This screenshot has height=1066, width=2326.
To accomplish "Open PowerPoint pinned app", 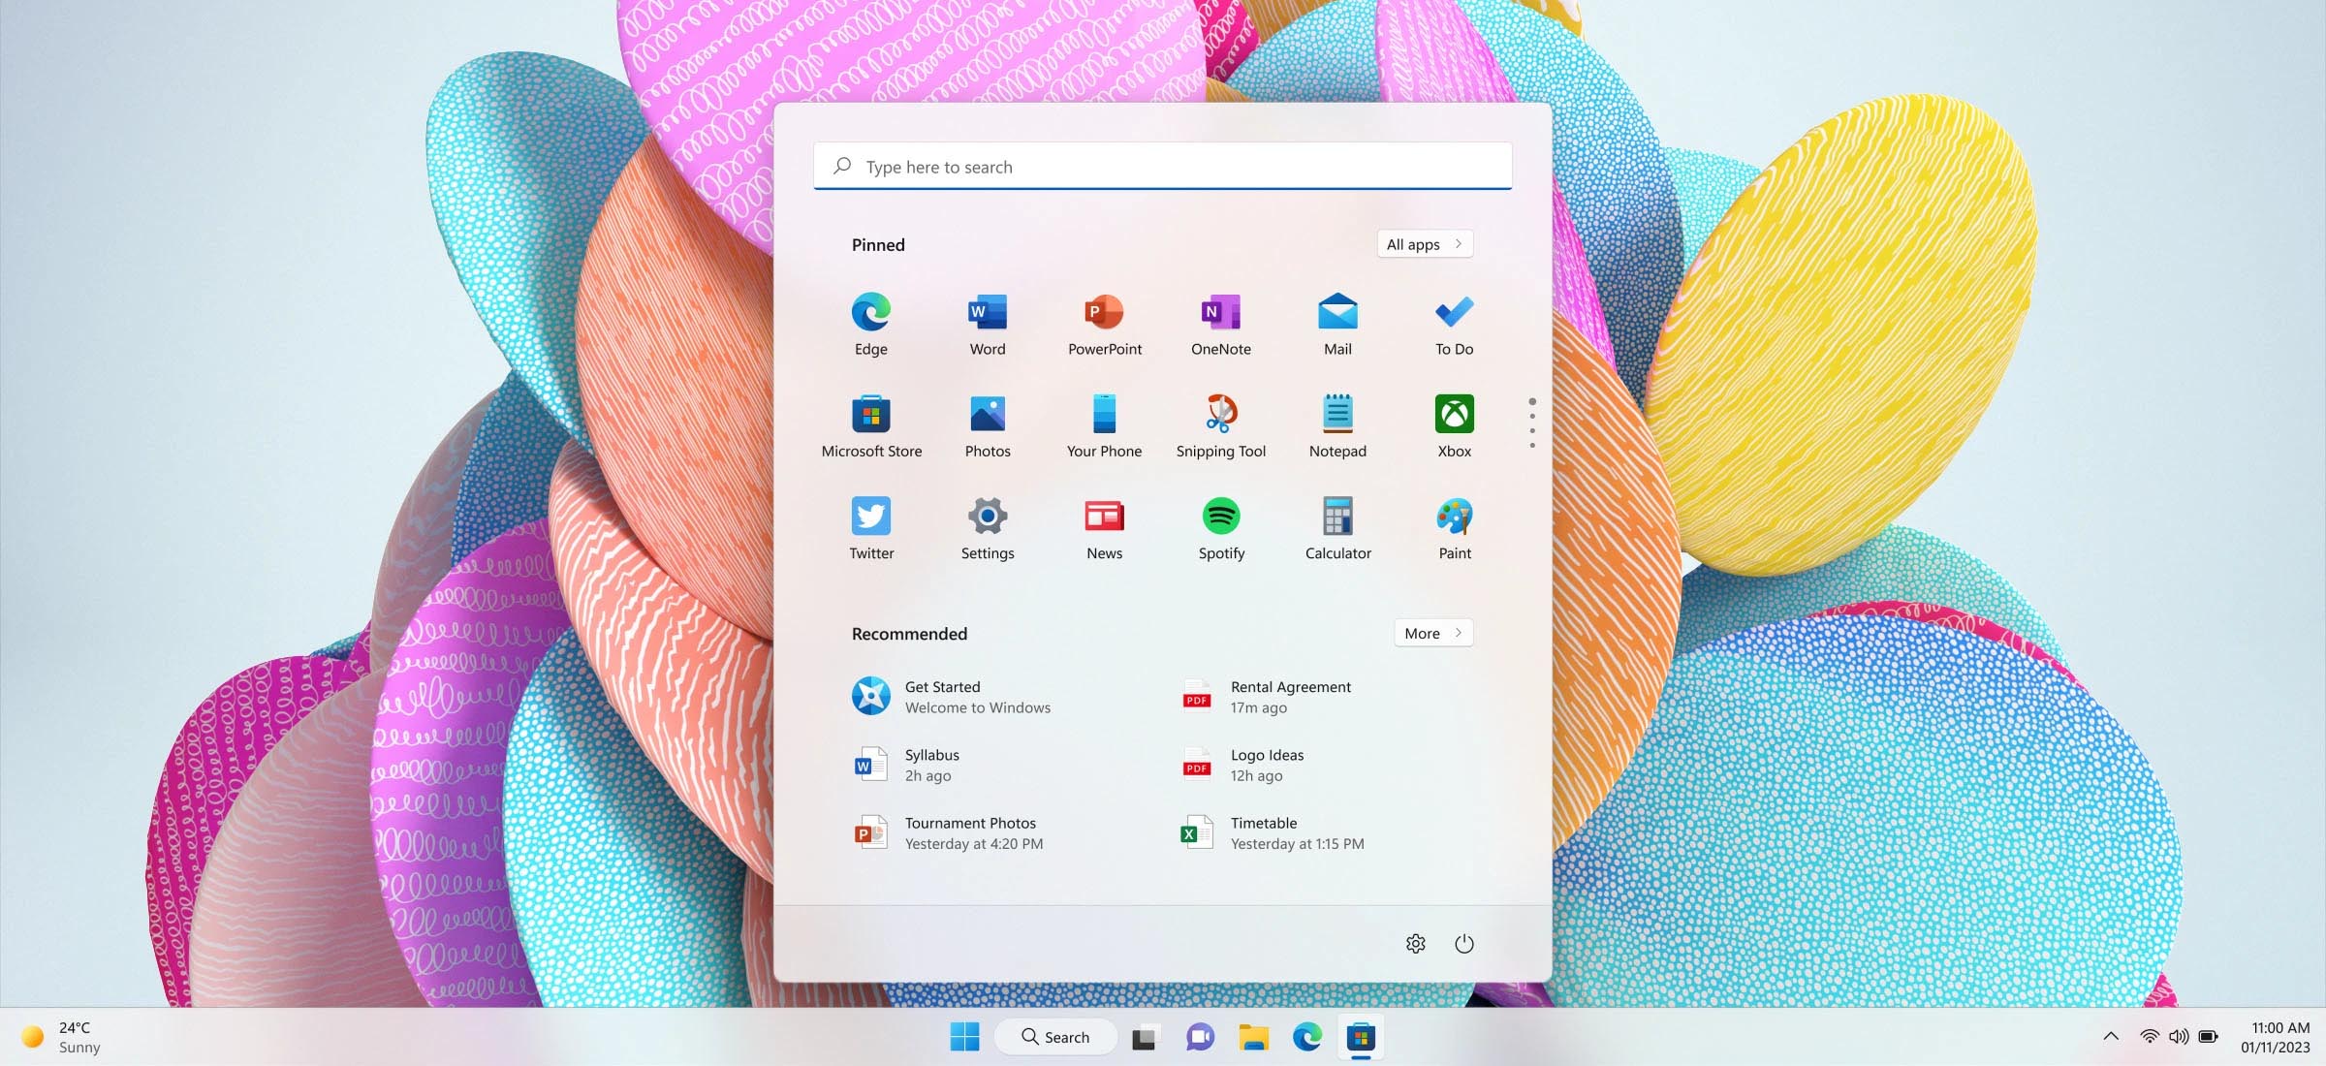I will 1104,325.
